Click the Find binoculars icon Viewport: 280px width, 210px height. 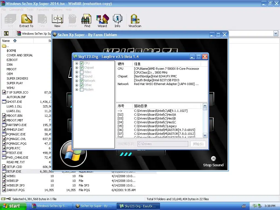tap(87, 21)
